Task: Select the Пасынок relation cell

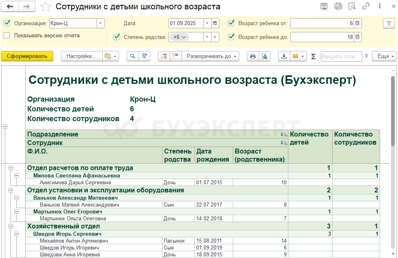Action: point(178,241)
